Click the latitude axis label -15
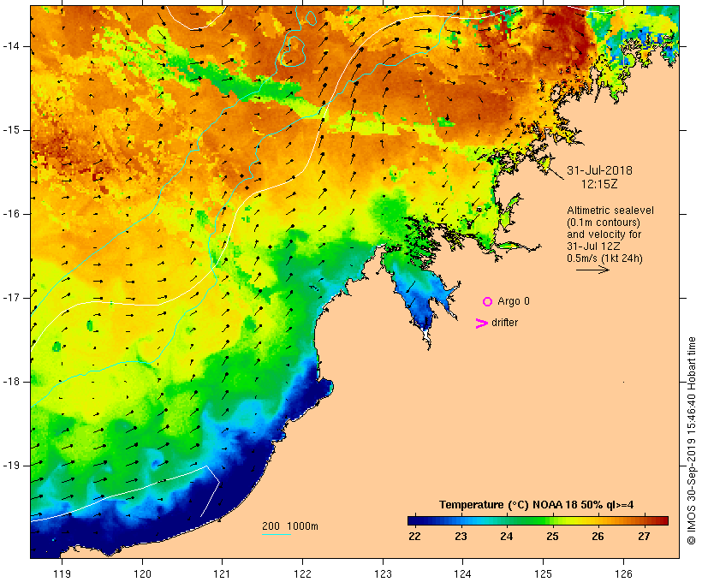 pyautogui.click(x=10, y=130)
